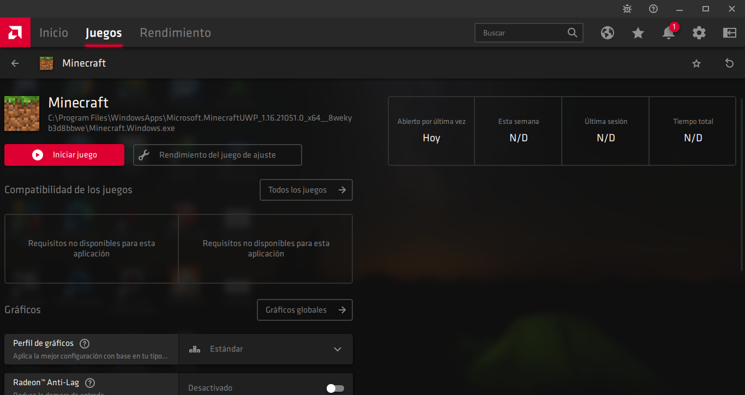Toggle the sidebar panel icon
Image resolution: width=745 pixels, height=395 pixels.
[730, 33]
